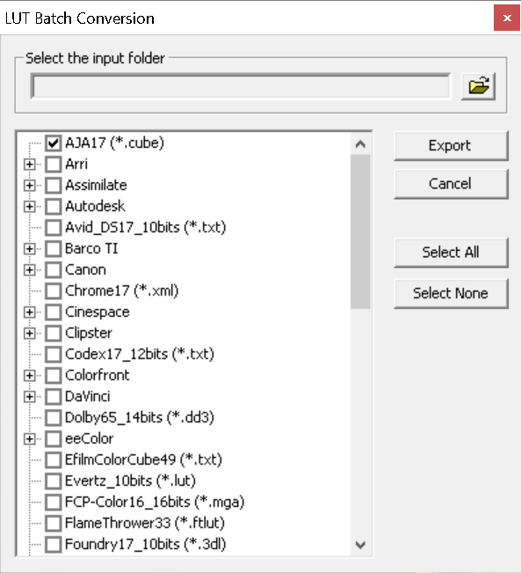This screenshot has width=521, height=573.
Task: Uncheck the AJA17 (*.cube) checkbox
Action: tap(54, 143)
